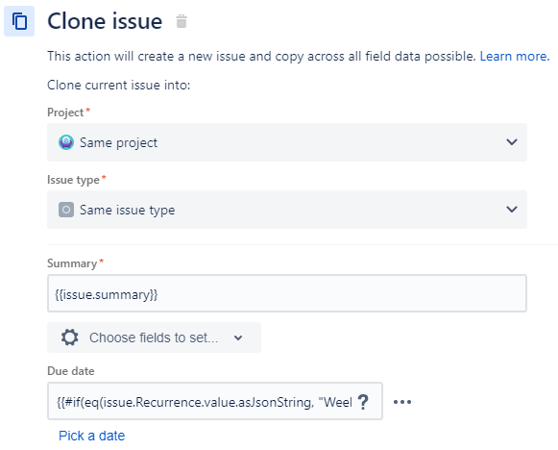
Task: Open the Choose fields to set dropdown
Action: pos(154,337)
